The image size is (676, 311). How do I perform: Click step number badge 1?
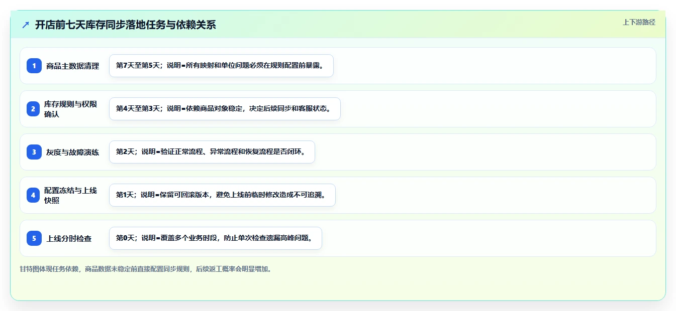[34, 66]
